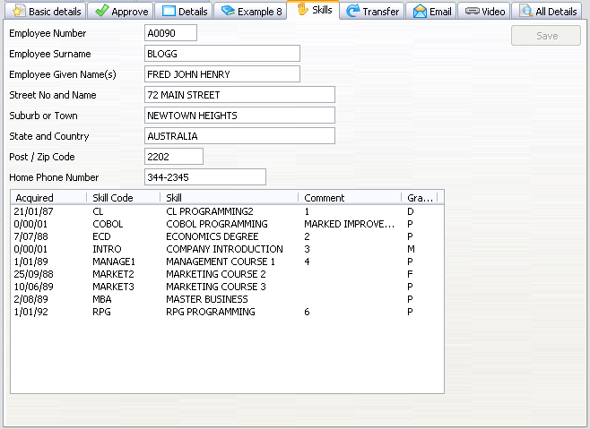Go to the Email tab
Screen dimensions: 590x429
[x=431, y=12]
